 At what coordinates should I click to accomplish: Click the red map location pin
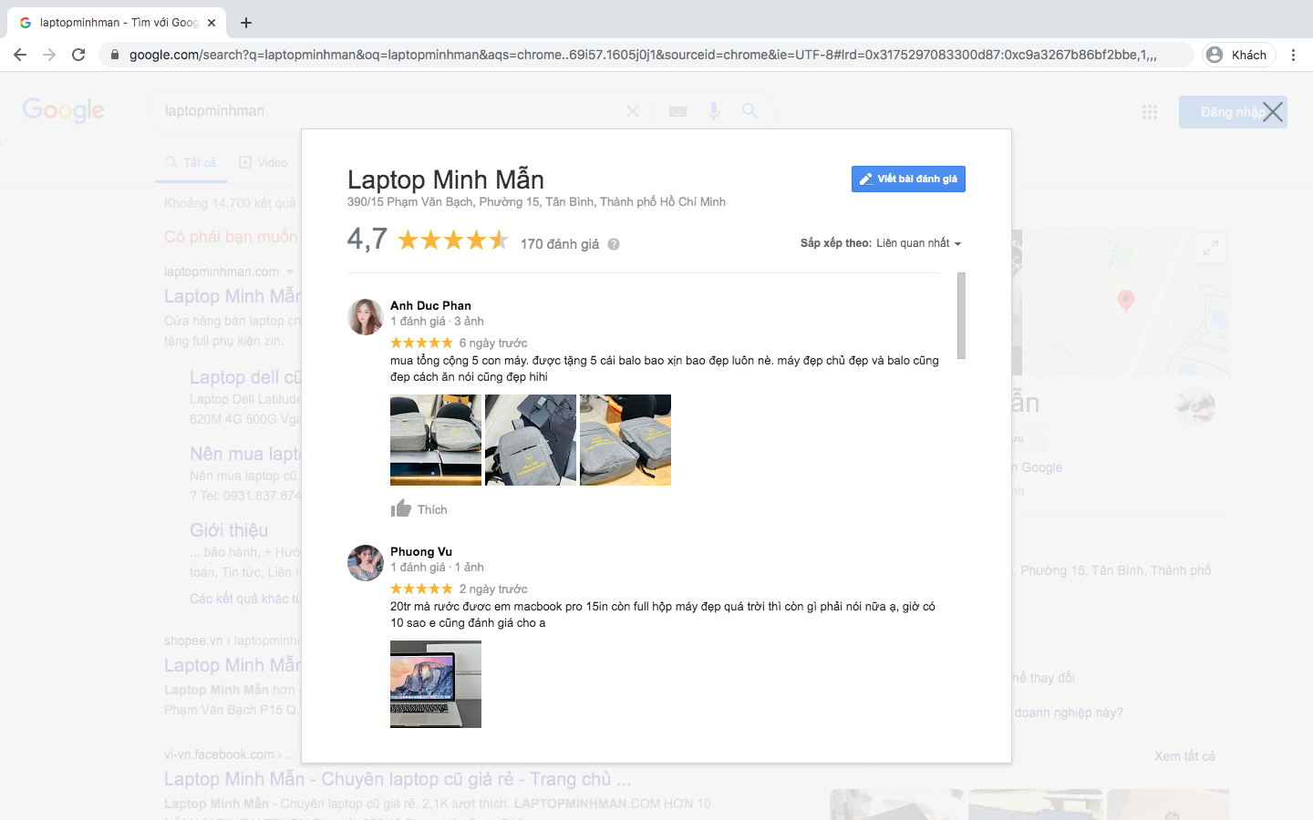pos(1126,301)
